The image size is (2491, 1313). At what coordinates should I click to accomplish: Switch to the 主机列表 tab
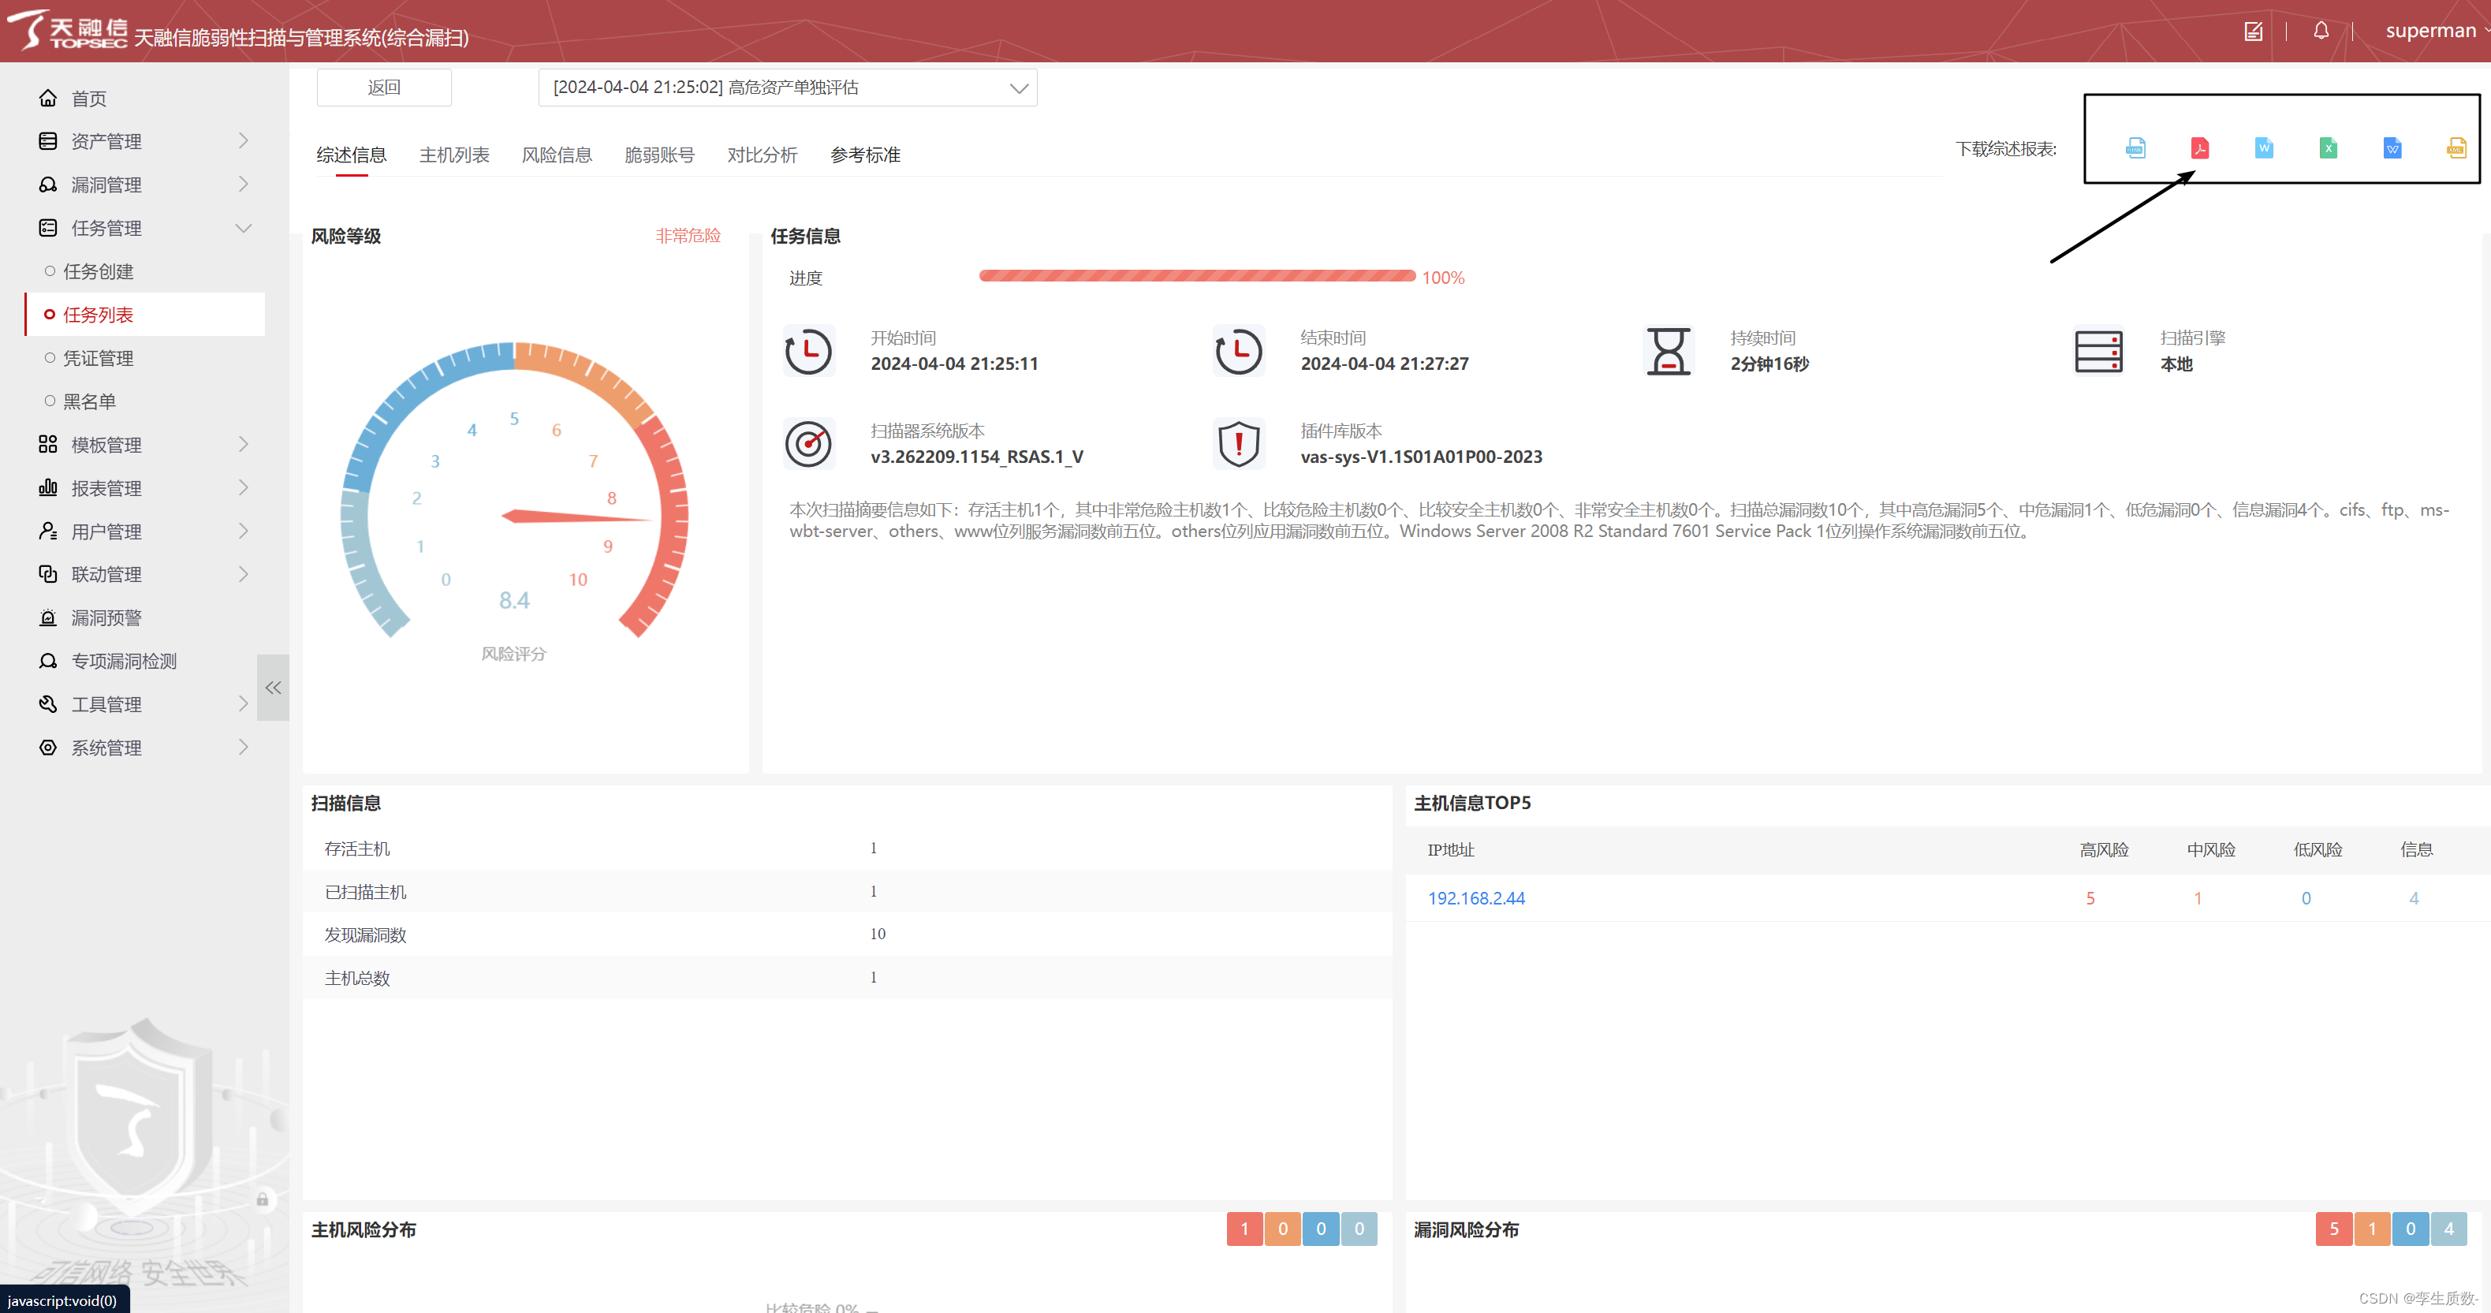453,155
